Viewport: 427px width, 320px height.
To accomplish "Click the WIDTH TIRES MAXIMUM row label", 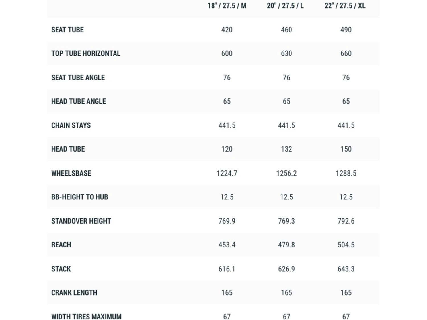I will tap(86, 316).
